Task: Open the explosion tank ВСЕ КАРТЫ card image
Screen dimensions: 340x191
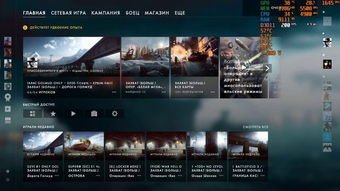Action: tap(195, 57)
